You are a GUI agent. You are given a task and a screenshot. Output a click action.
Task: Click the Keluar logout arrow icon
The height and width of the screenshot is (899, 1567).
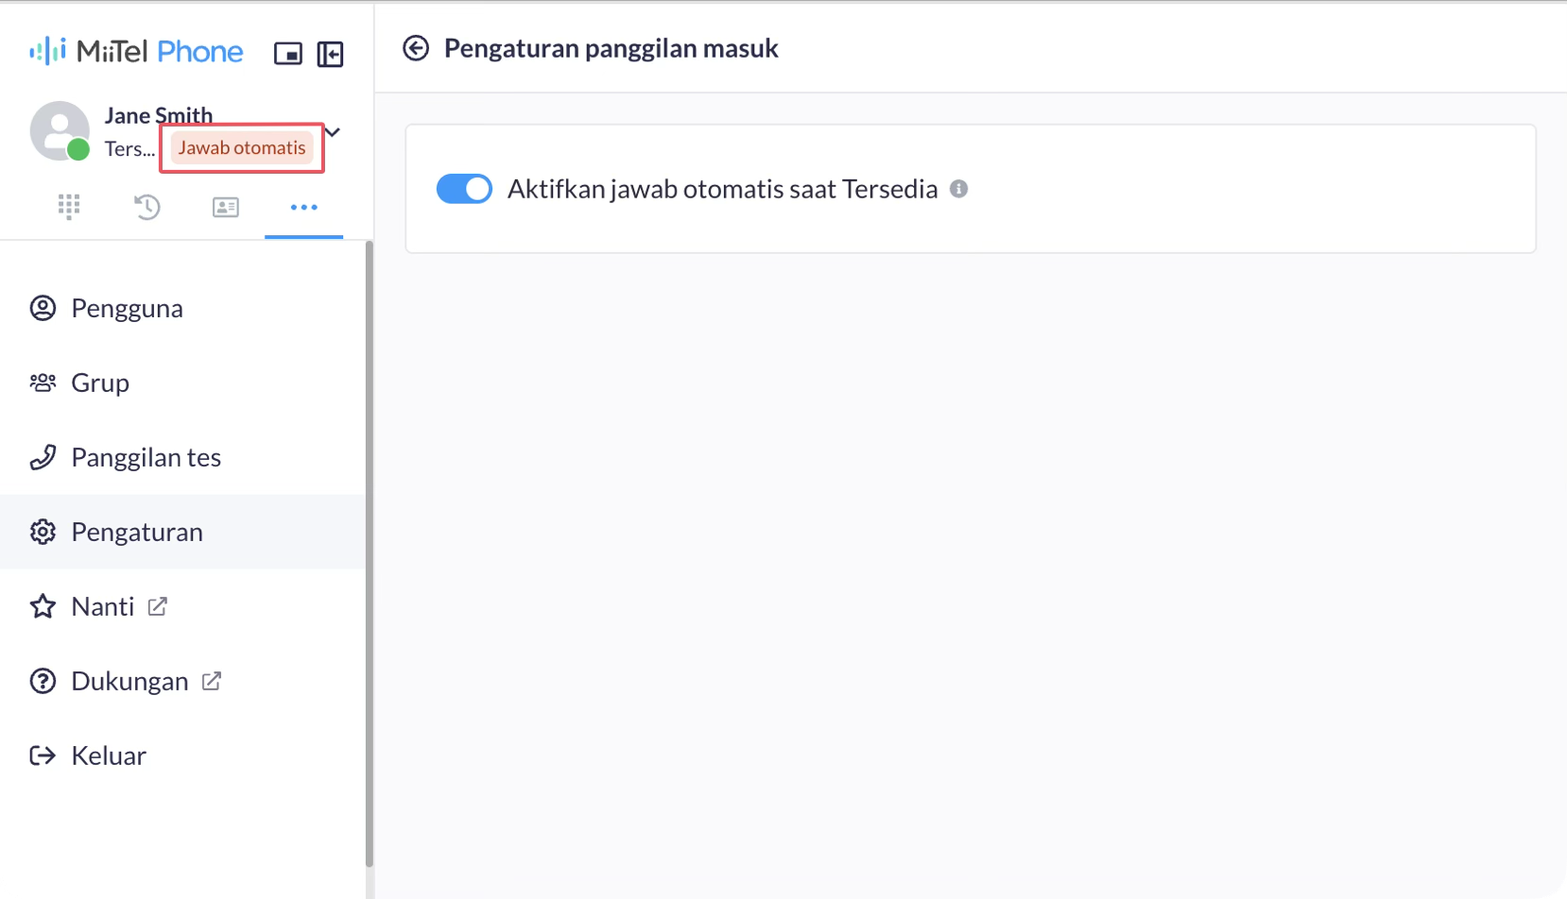[43, 755]
